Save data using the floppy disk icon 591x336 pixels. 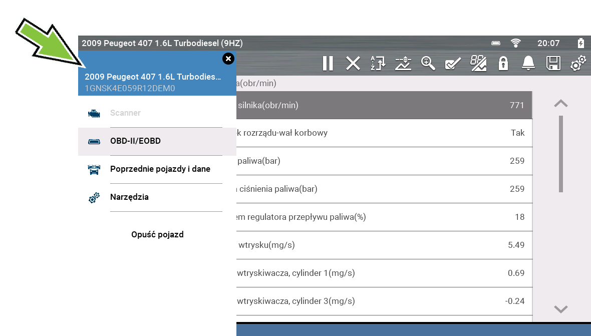[x=553, y=63]
